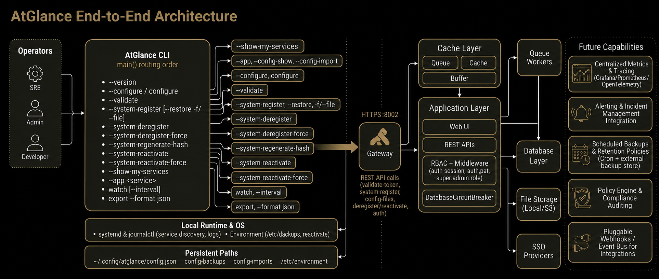
Task: Click the "--show-my-services" flag box
Action: tap(268, 46)
